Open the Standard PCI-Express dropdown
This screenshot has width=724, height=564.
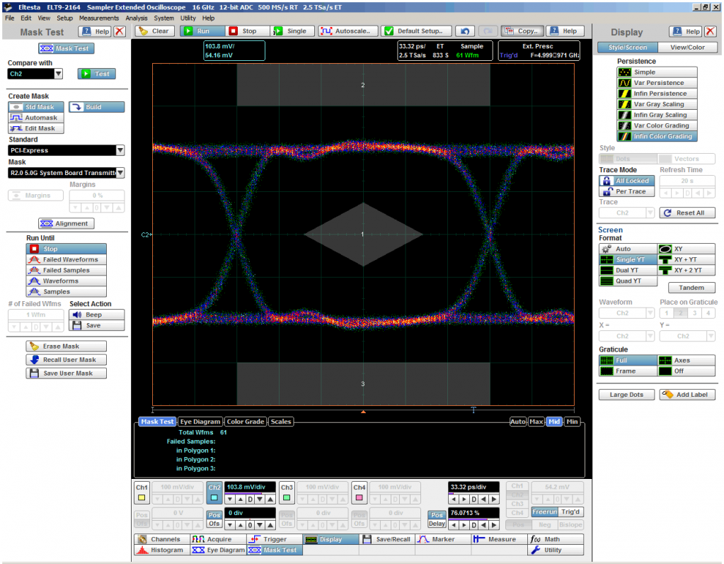(120, 150)
